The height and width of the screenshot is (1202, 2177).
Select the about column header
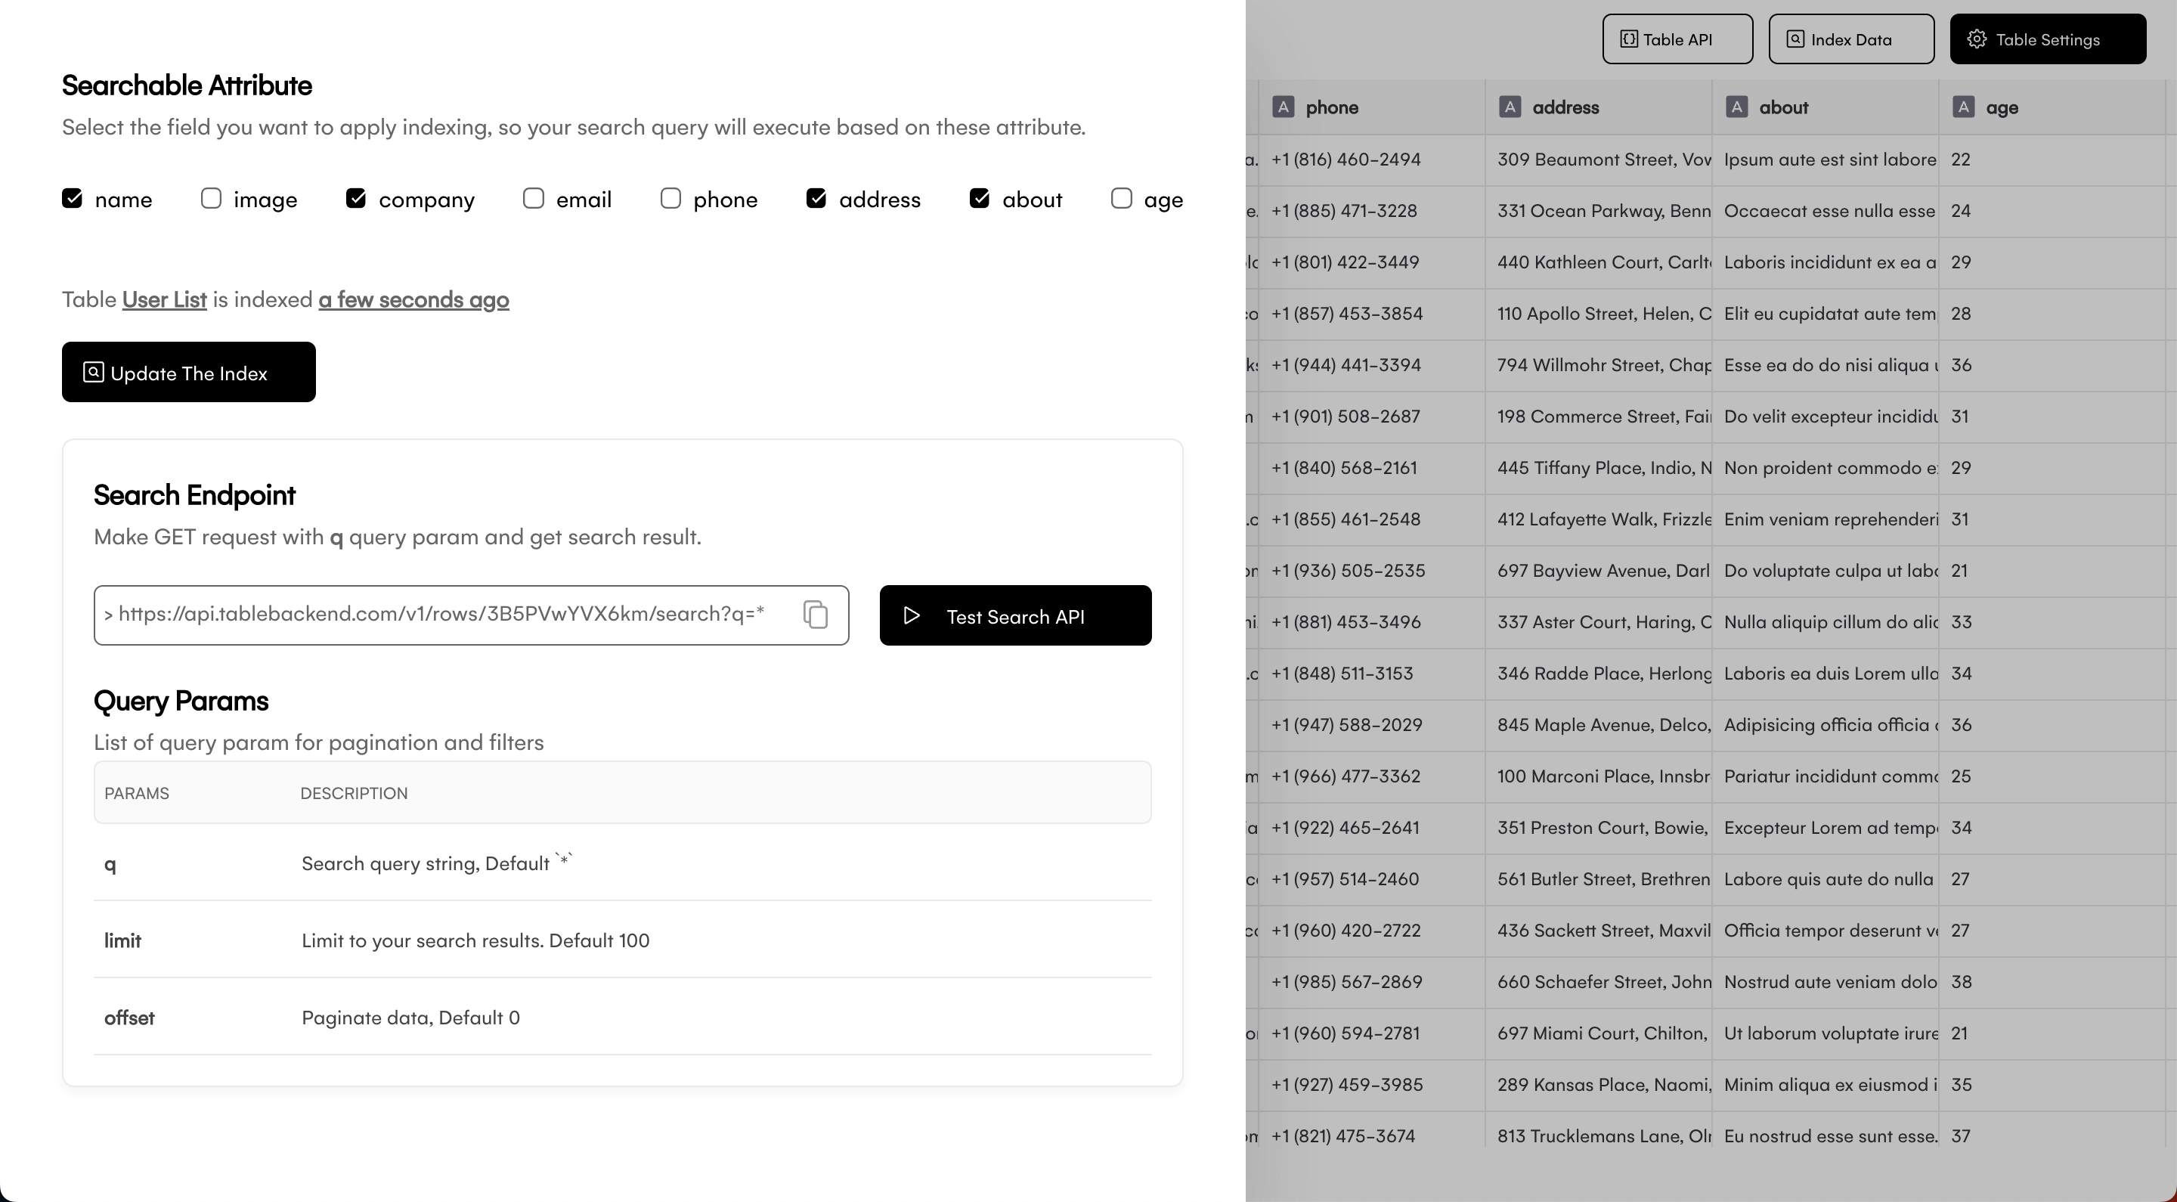click(x=1825, y=107)
